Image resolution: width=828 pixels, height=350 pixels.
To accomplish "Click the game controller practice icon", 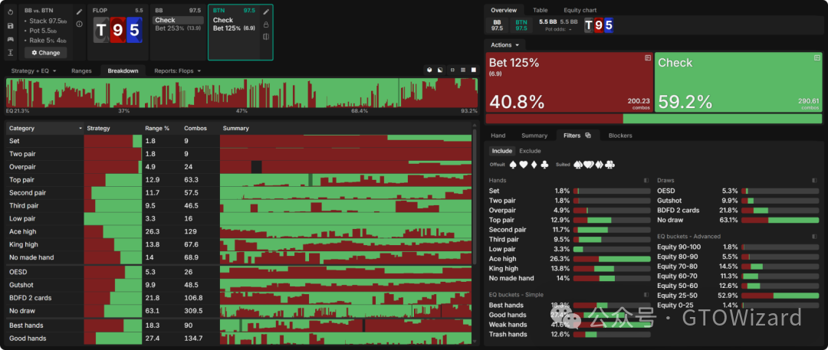I will pos(11,38).
